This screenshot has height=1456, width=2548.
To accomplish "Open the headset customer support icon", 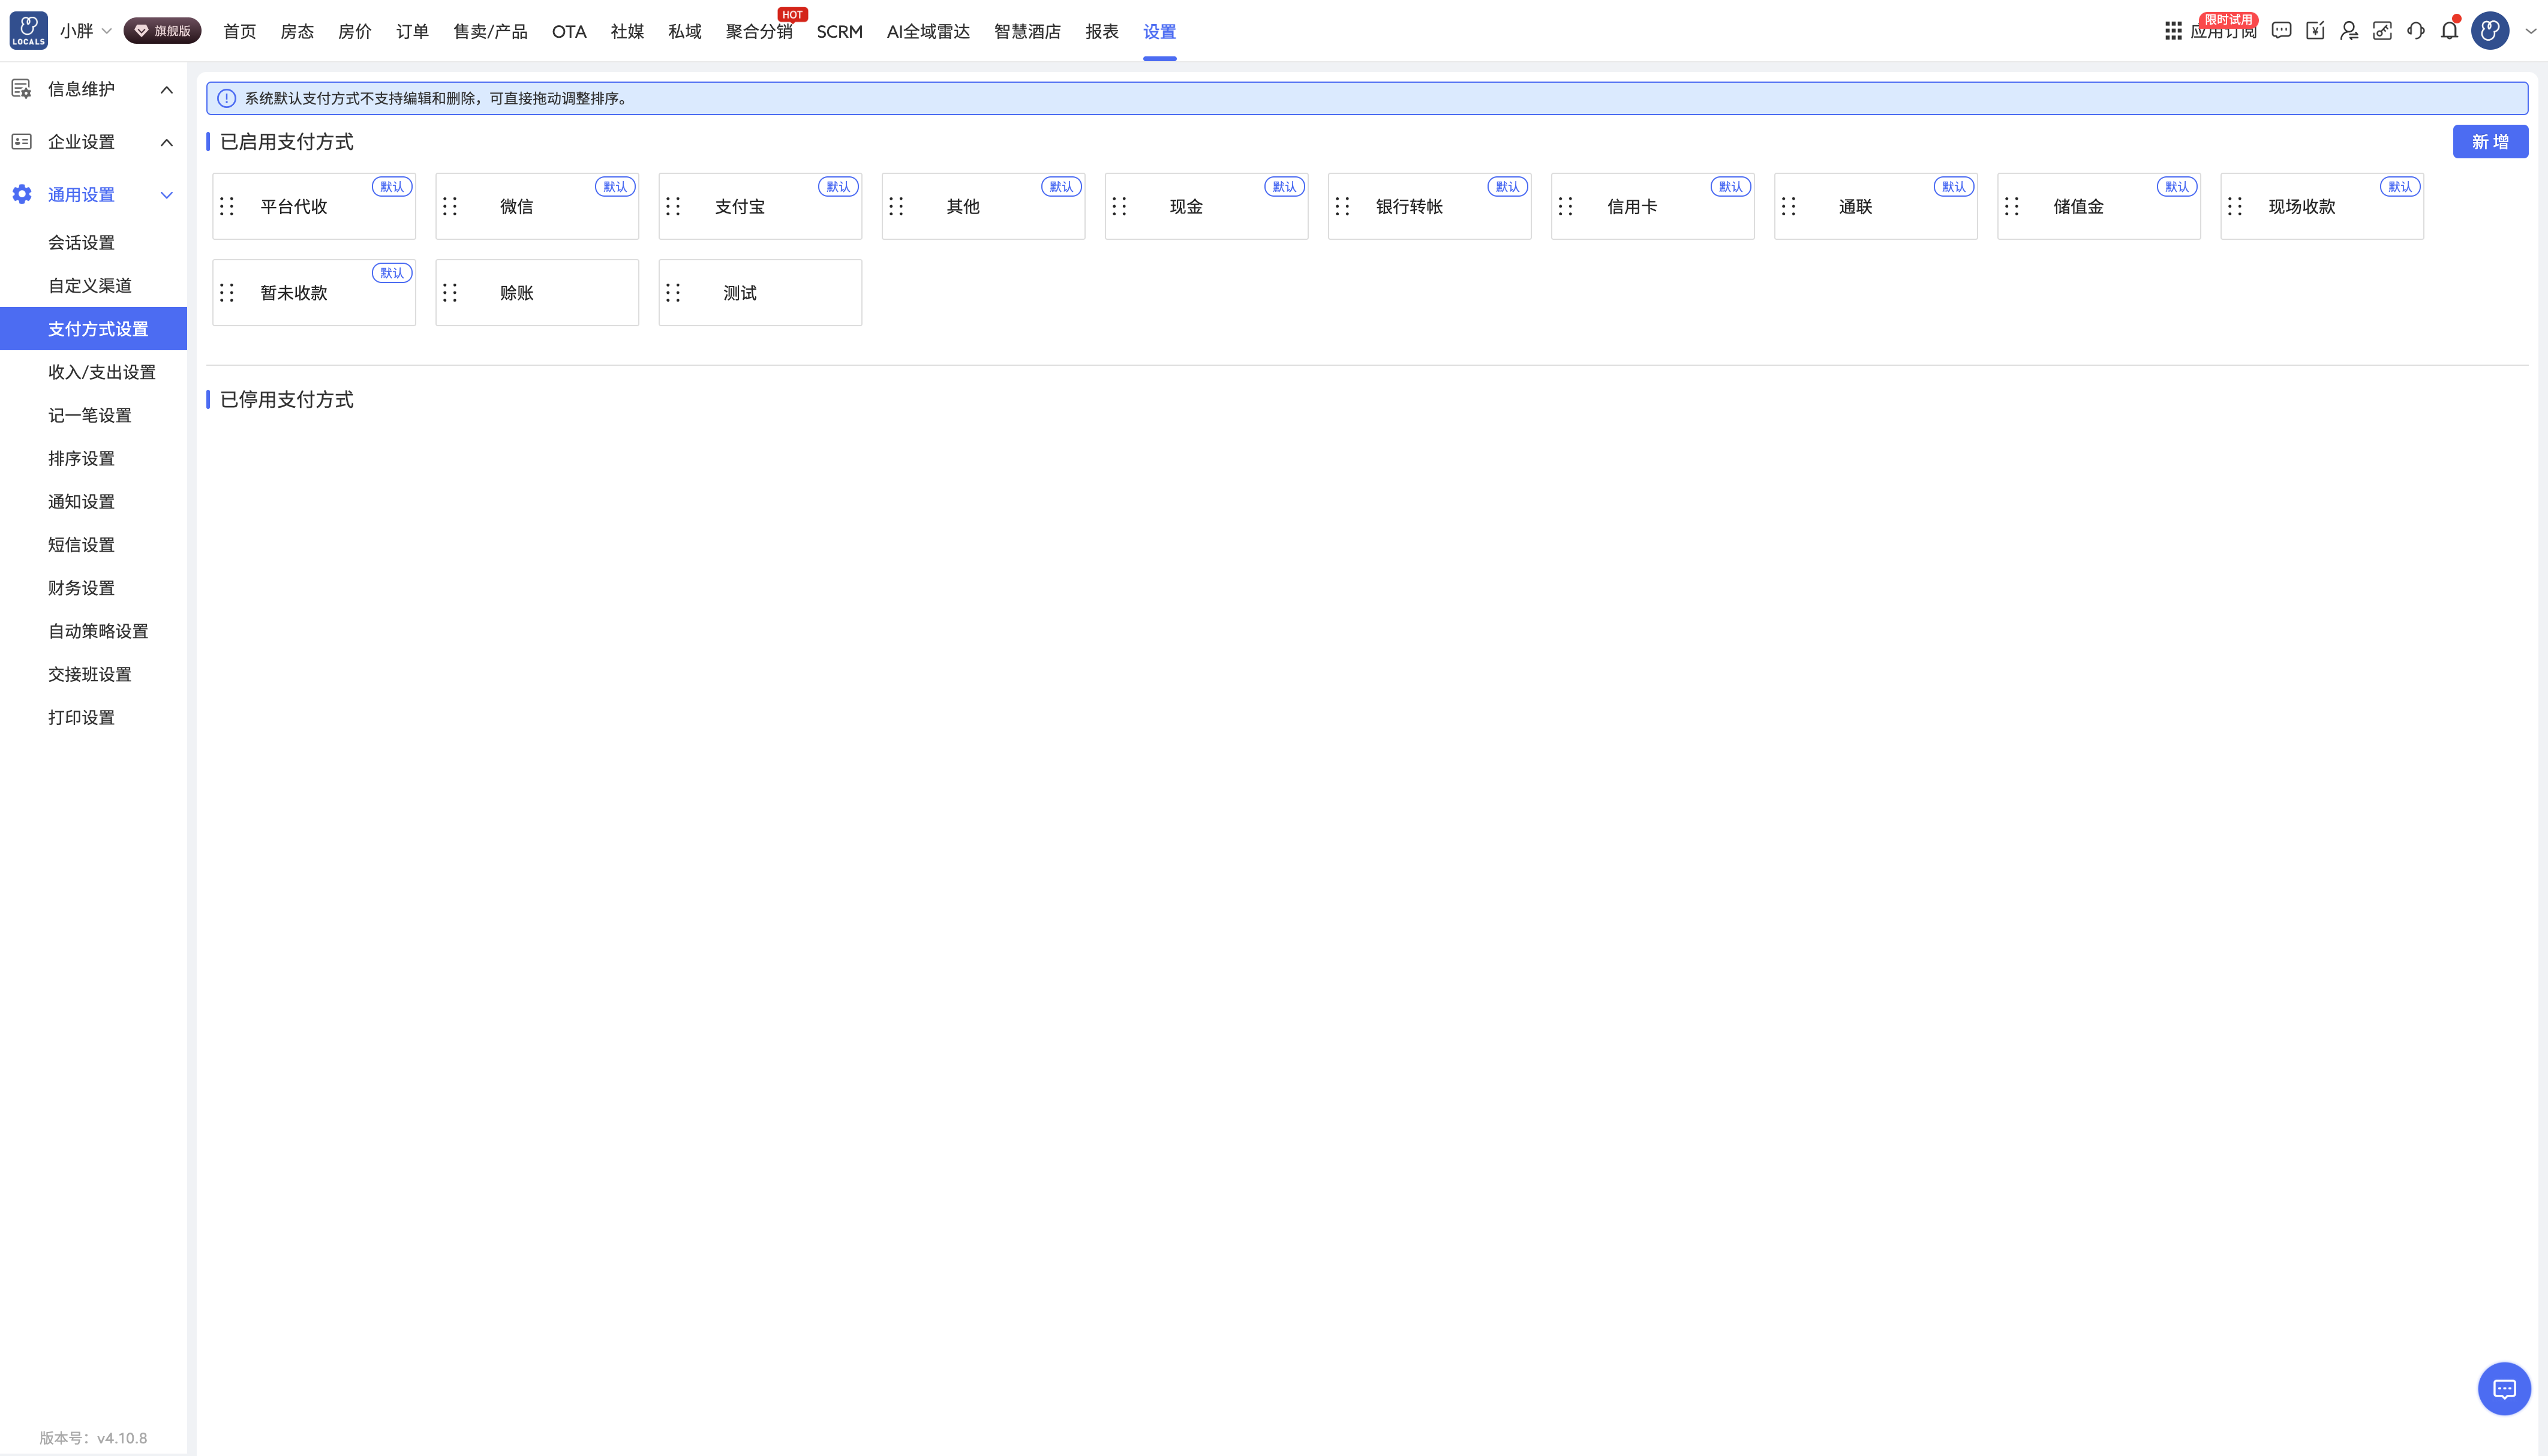I will 2416,31.
